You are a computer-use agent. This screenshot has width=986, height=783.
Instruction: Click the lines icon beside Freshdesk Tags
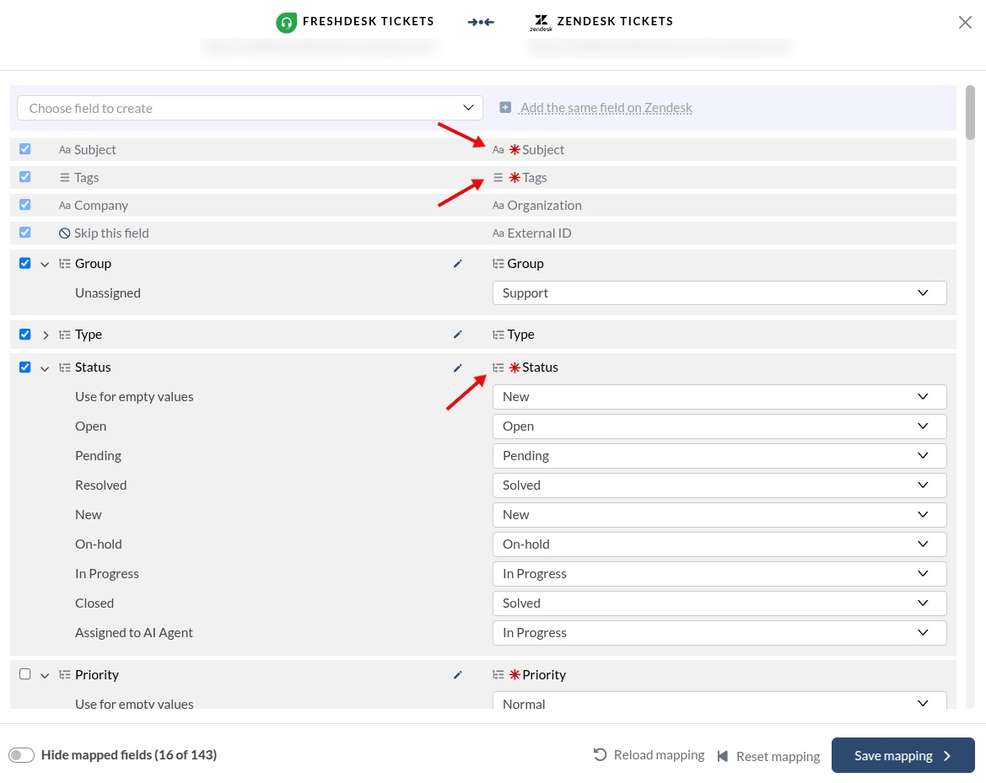point(64,178)
